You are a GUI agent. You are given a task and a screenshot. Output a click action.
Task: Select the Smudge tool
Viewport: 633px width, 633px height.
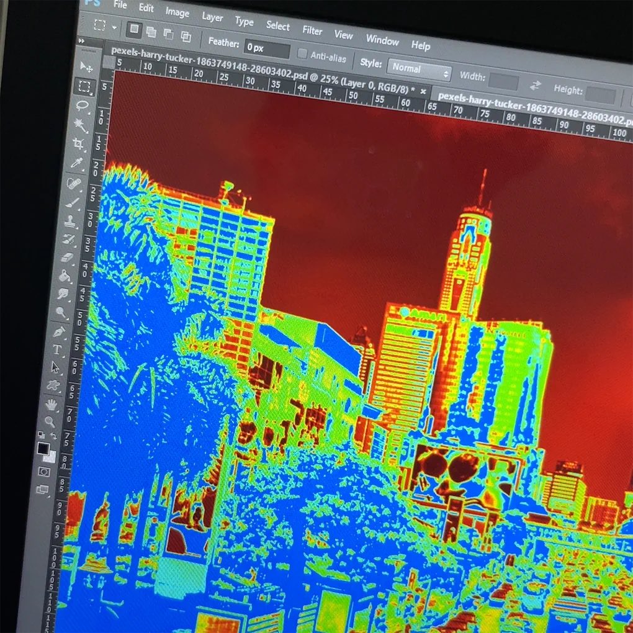point(63,294)
